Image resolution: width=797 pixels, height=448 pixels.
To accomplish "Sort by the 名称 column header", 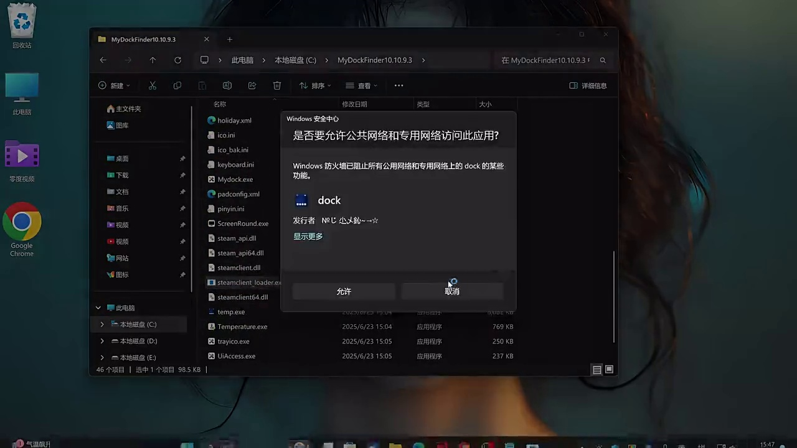I will pos(220,104).
